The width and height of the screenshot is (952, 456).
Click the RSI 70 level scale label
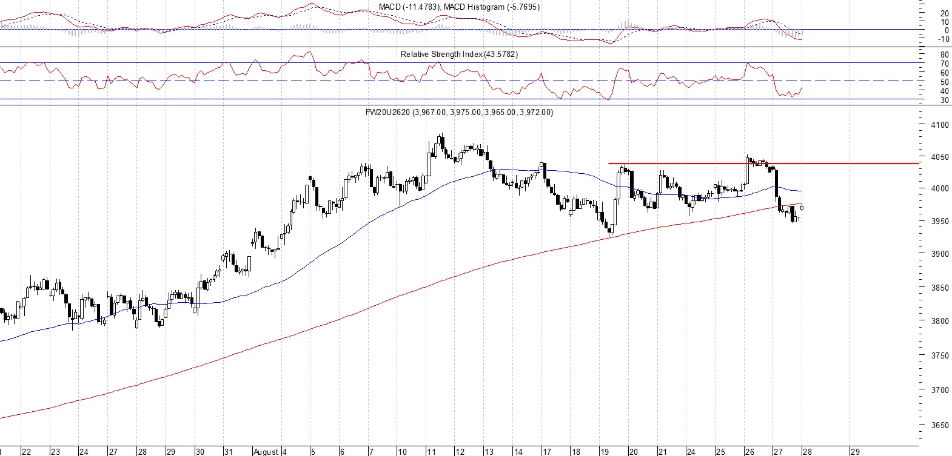945,64
